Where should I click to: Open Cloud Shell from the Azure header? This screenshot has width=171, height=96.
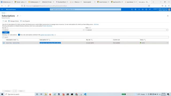tap(132, 10)
